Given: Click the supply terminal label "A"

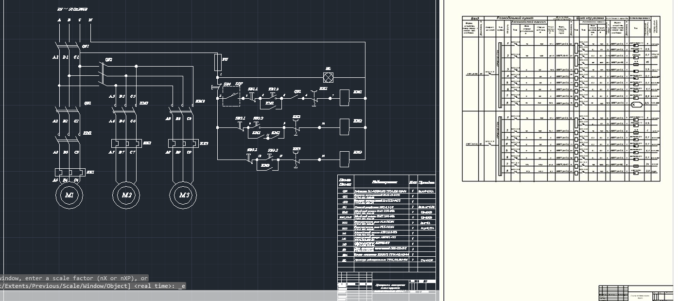Looking at the screenshot, I should 59,20.
